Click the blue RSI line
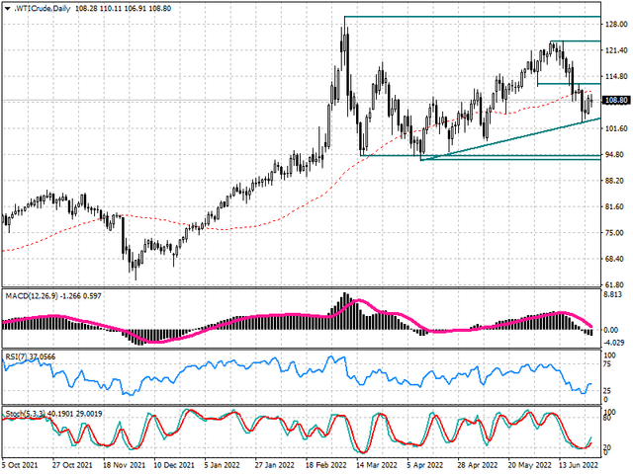This screenshot has width=633, height=474. pos(247,374)
